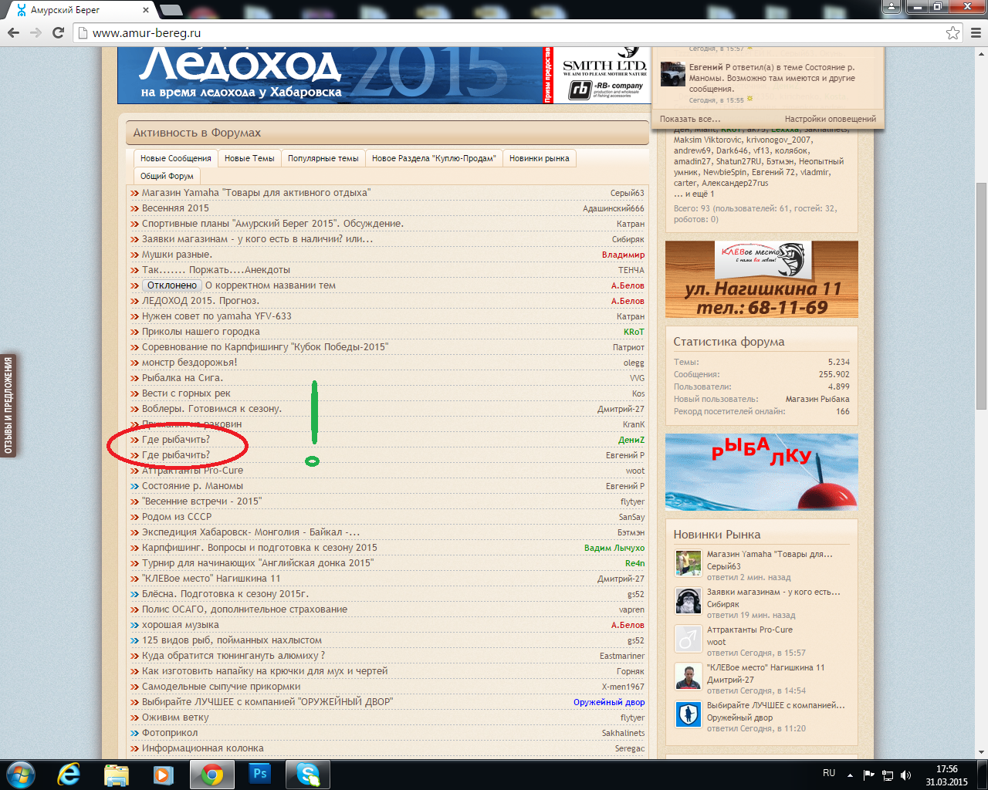Select the Новые Темы tab

tap(249, 158)
